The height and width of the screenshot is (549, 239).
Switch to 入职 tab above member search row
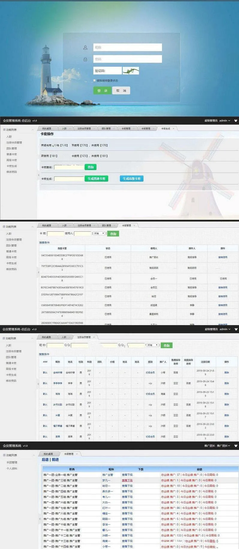(x=64, y=337)
